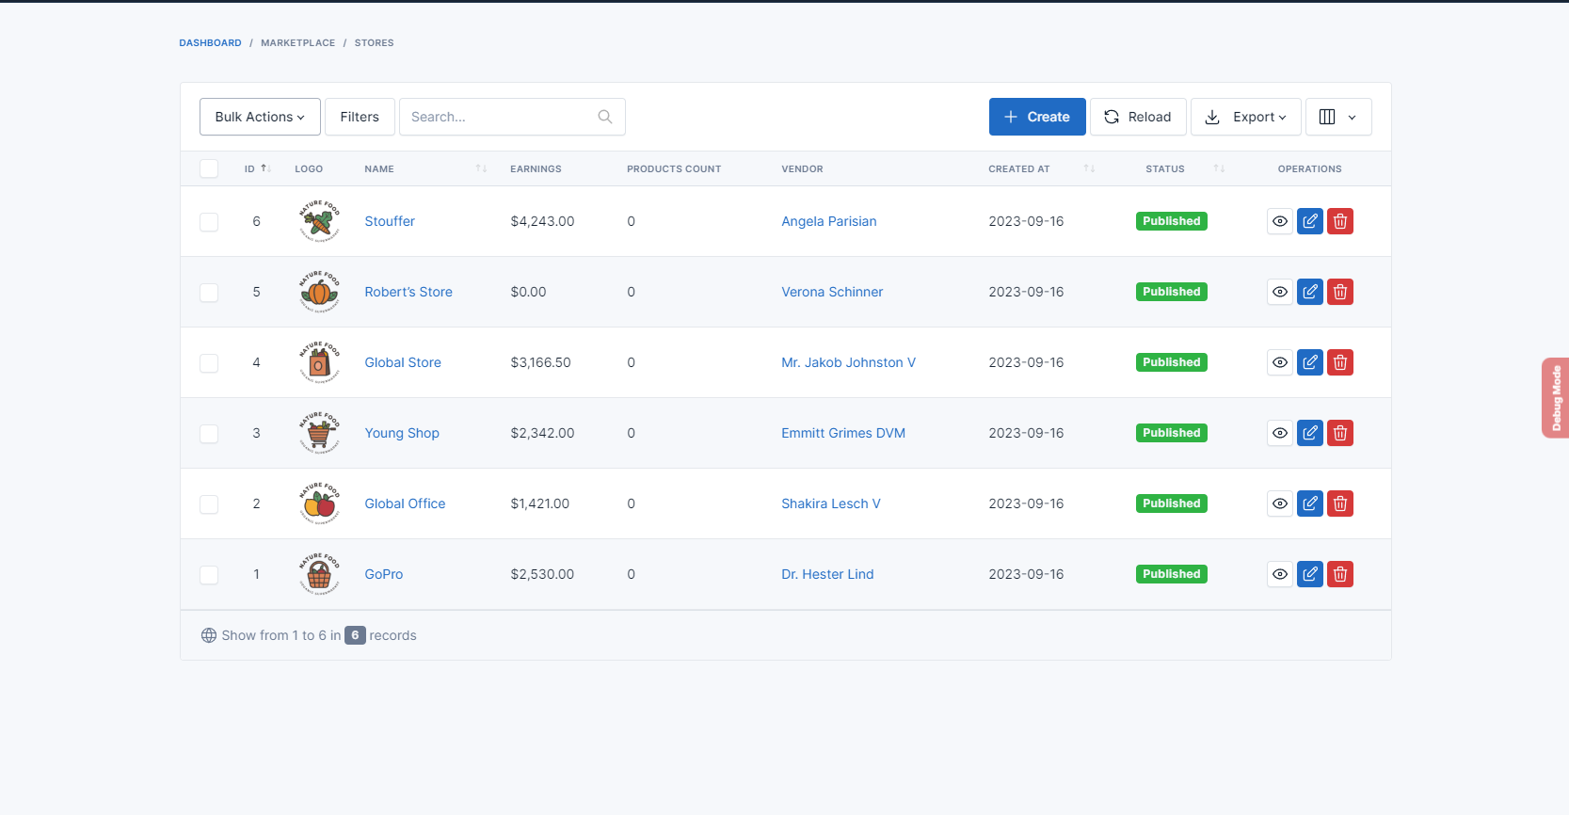Image resolution: width=1569 pixels, height=815 pixels.
Task: Click the 6 records count badge
Action: pos(355,635)
